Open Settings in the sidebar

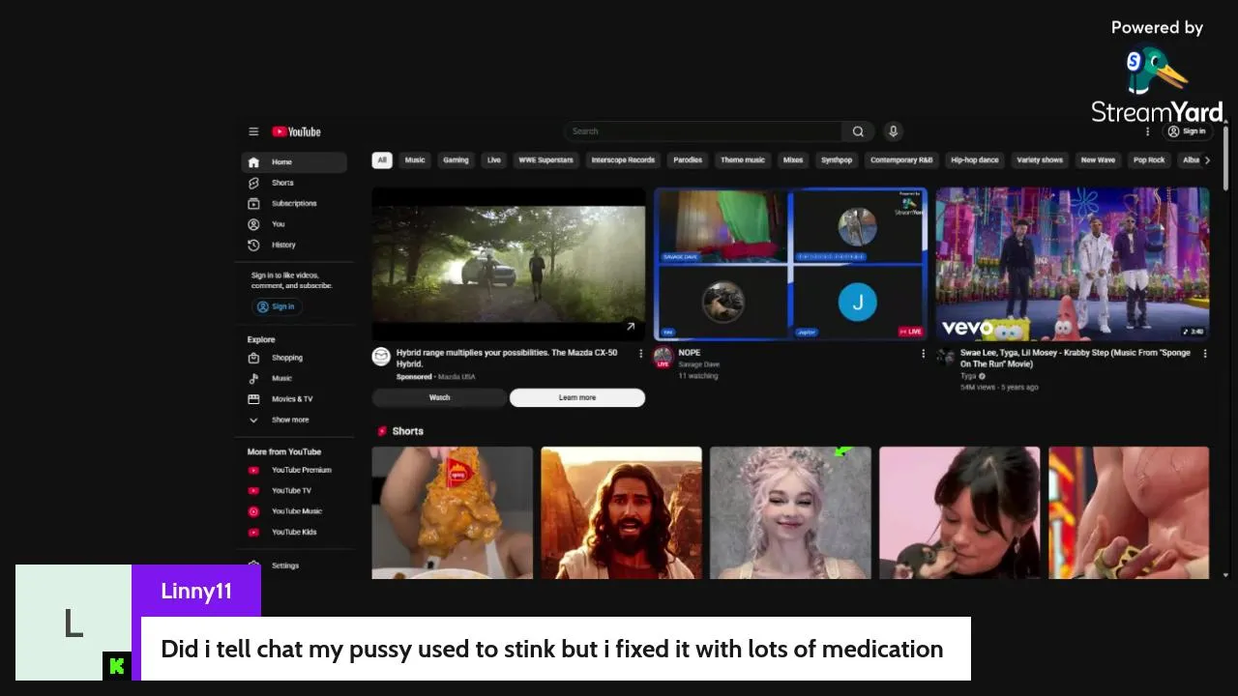coord(294,565)
